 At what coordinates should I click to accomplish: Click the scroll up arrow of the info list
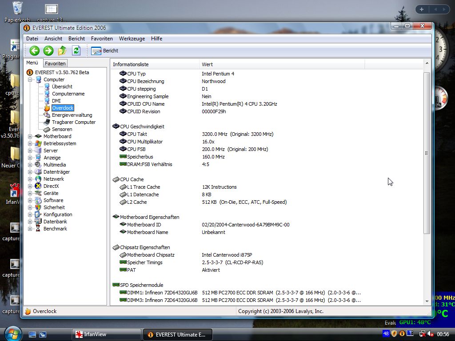(427, 63)
